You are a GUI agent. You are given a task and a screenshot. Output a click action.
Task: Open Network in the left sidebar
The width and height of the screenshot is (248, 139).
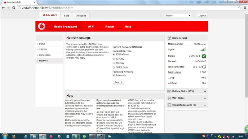tap(49, 61)
